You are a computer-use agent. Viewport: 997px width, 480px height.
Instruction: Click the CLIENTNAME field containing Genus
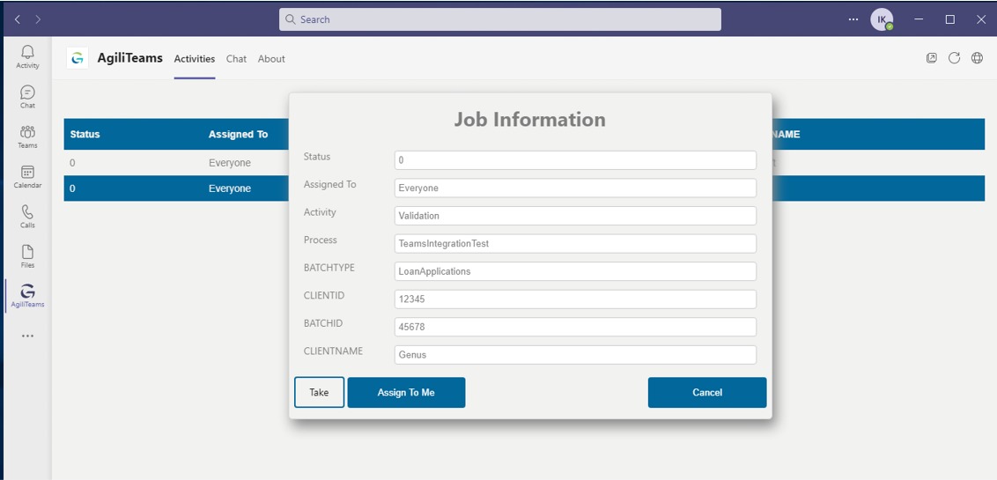point(575,355)
